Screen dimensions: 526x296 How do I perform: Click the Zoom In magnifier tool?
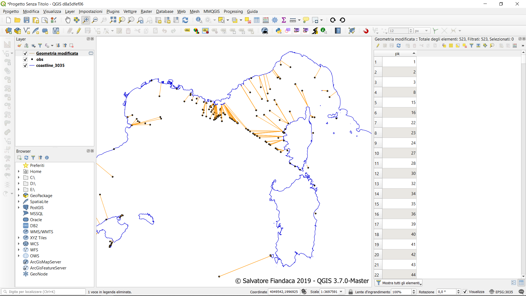pos(86,20)
